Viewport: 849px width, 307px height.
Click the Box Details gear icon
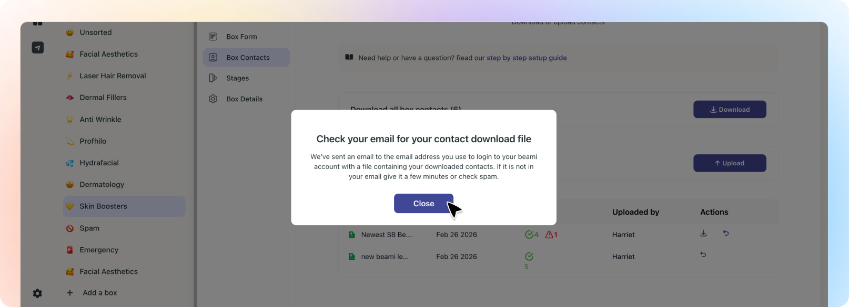[x=213, y=99]
